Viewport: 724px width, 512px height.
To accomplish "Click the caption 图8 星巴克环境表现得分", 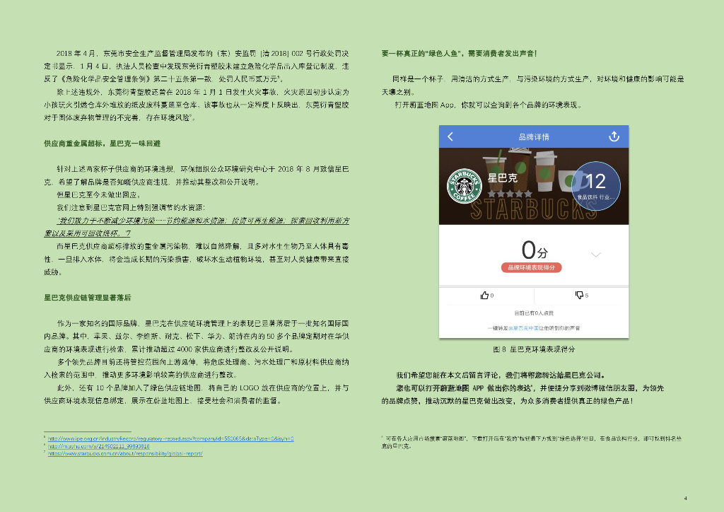I will click(x=534, y=349).
